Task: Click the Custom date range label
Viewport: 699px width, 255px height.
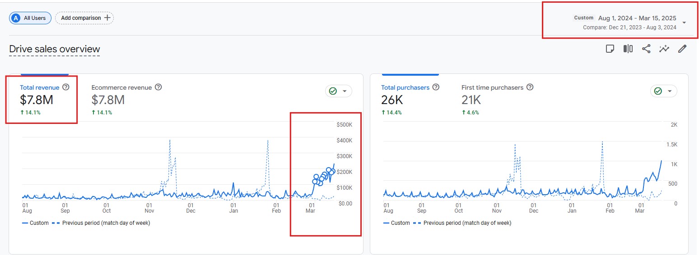Action: pos(584,18)
